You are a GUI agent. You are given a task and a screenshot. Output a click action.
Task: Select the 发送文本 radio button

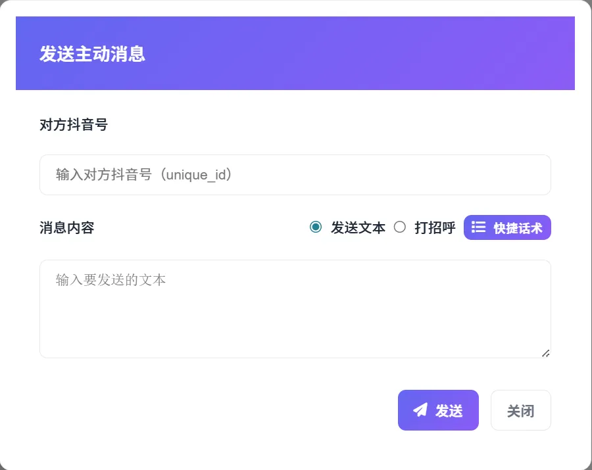coord(315,227)
